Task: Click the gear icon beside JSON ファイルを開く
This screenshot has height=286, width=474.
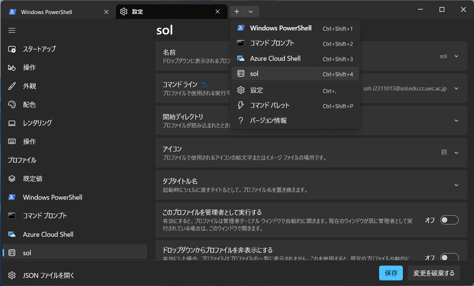Action: coord(12,275)
